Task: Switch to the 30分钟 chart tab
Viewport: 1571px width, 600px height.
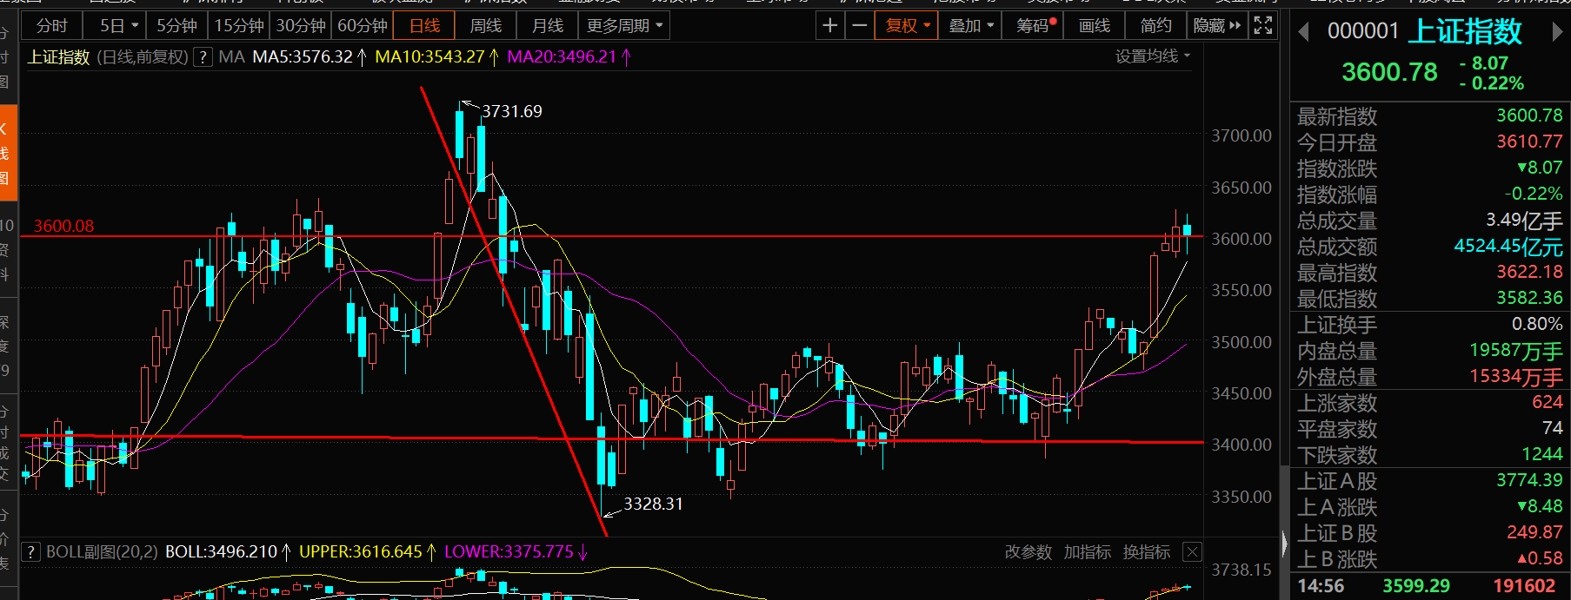Action: tap(301, 26)
